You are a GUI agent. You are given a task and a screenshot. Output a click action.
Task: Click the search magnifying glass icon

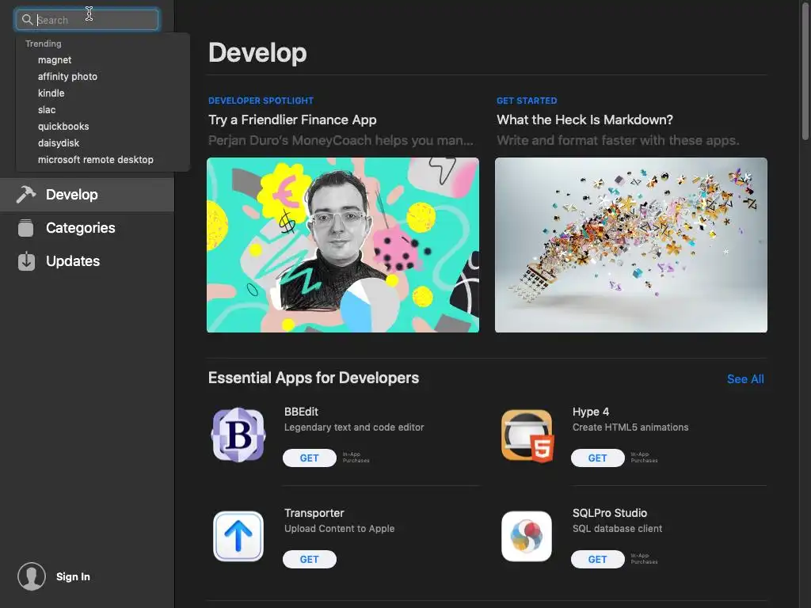[27, 20]
